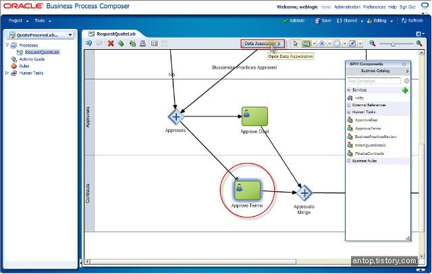Click the zoom in magnifier icon
Screen dimensions: 432x274
coord(419,43)
